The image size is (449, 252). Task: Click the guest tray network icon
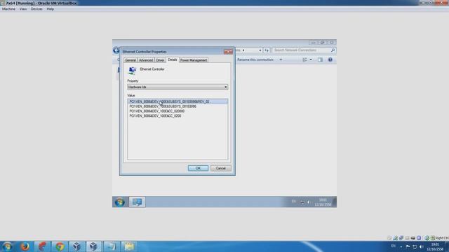pos(302,202)
